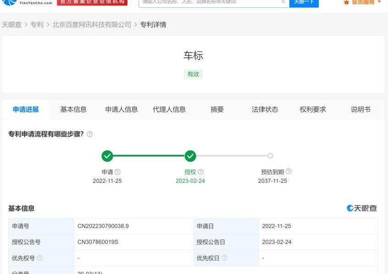Go to 天眼查 home breadcrumb
The image size is (388, 274).
pos(11,25)
